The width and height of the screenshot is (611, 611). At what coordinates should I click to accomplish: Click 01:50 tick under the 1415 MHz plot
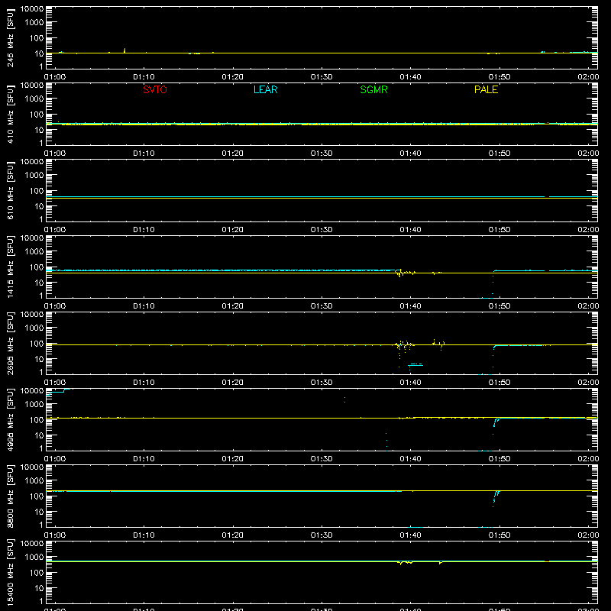pyautogui.click(x=499, y=306)
